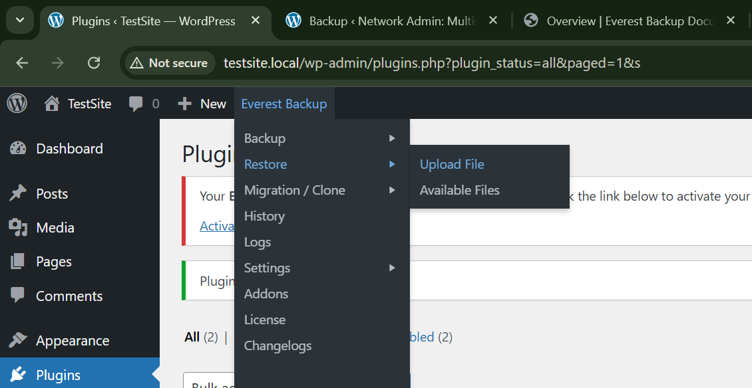Click the home icon beside TestSite
Image resolution: width=752 pixels, height=388 pixels.
pyautogui.click(x=51, y=103)
